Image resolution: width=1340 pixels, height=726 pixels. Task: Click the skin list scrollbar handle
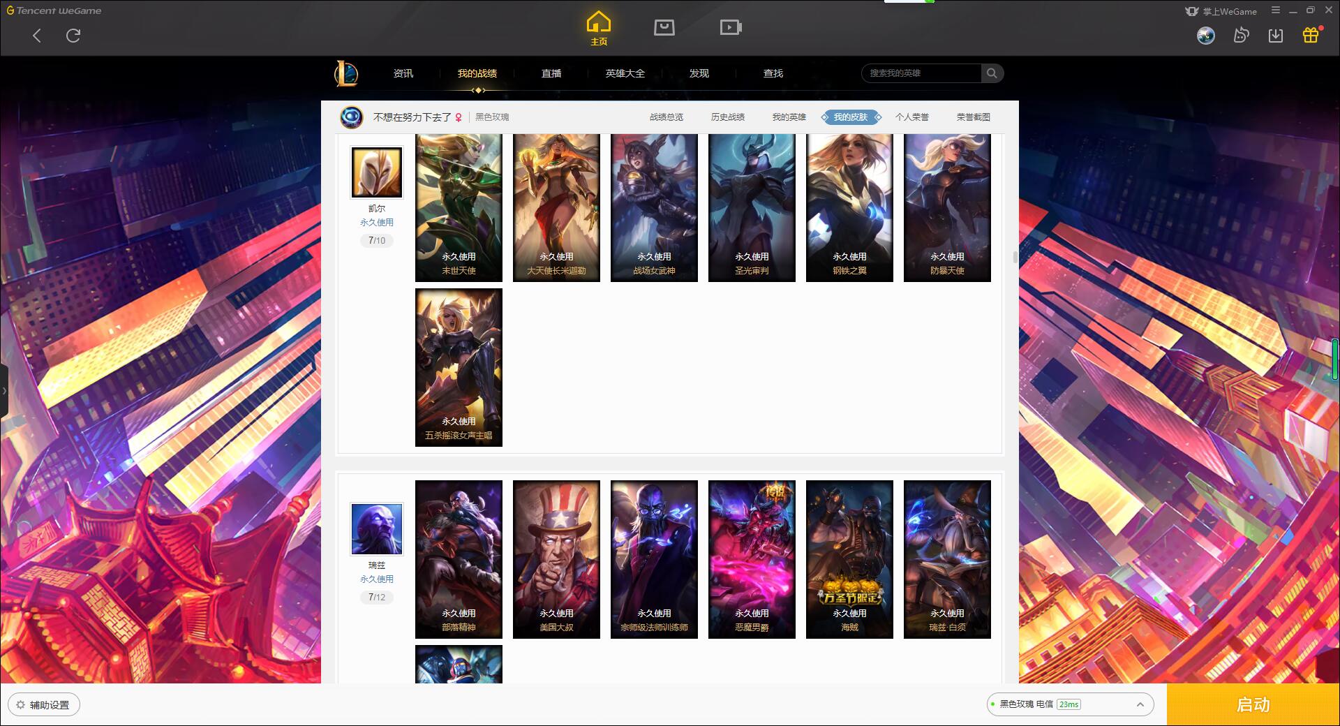(x=1015, y=257)
